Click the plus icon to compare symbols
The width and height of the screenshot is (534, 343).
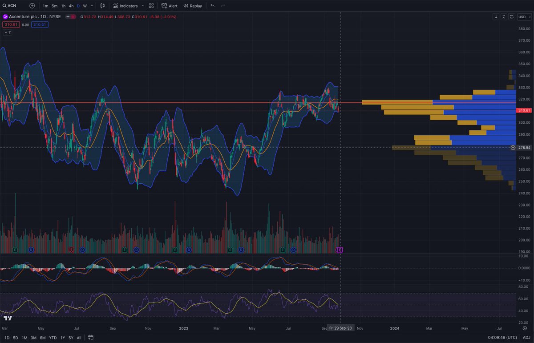pos(32,6)
